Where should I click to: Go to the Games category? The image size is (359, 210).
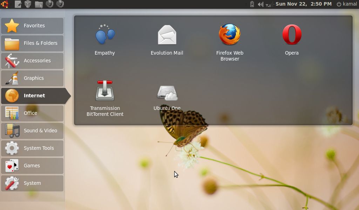tap(32, 166)
